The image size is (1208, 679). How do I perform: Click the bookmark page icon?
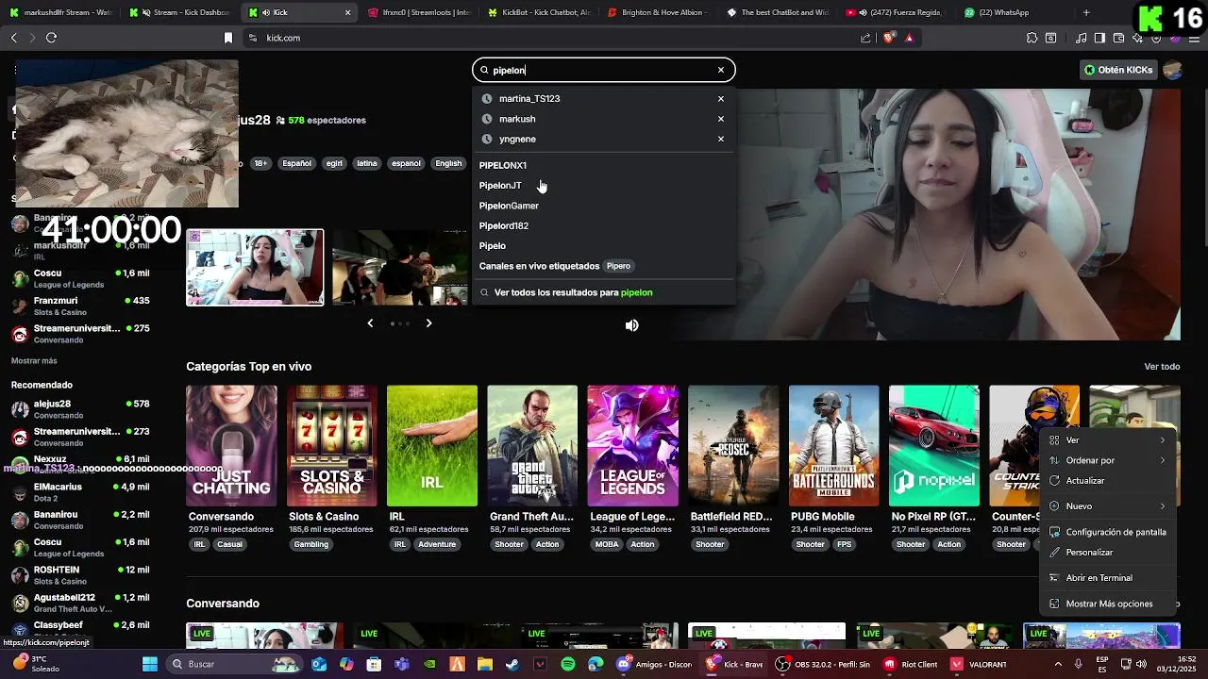pyautogui.click(x=228, y=38)
